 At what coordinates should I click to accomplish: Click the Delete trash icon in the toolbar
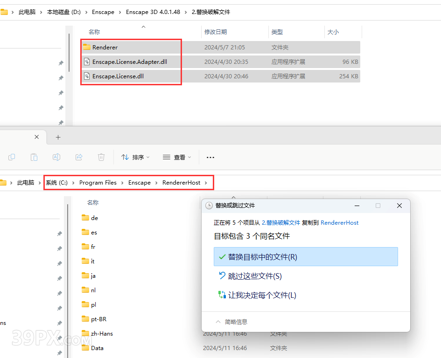click(101, 157)
